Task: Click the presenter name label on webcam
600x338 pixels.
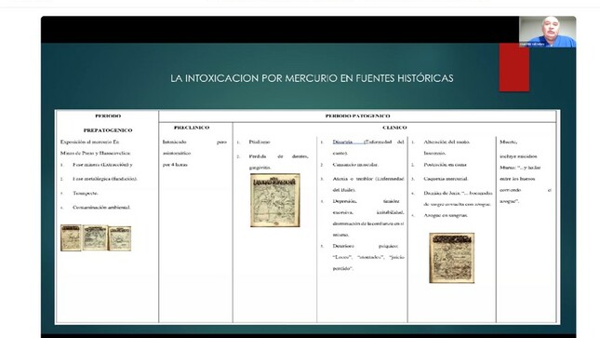Action: pos(532,45)
